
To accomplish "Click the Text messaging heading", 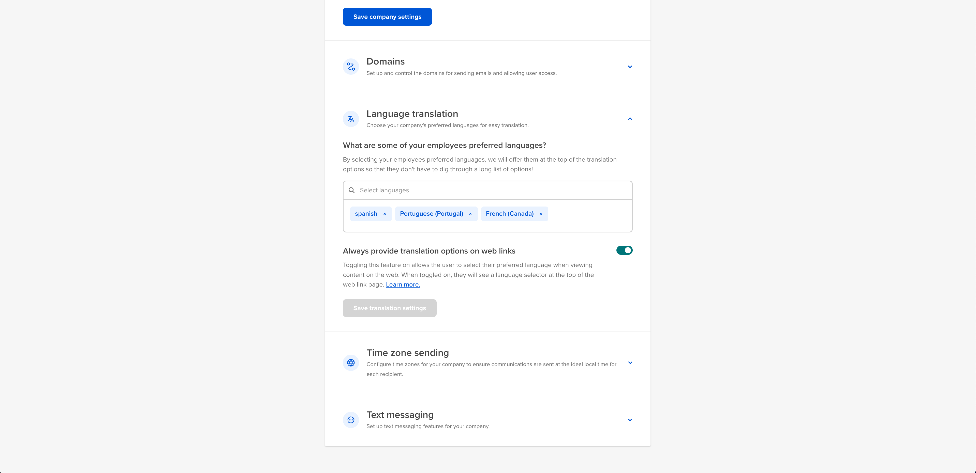I will coord(400,415).
